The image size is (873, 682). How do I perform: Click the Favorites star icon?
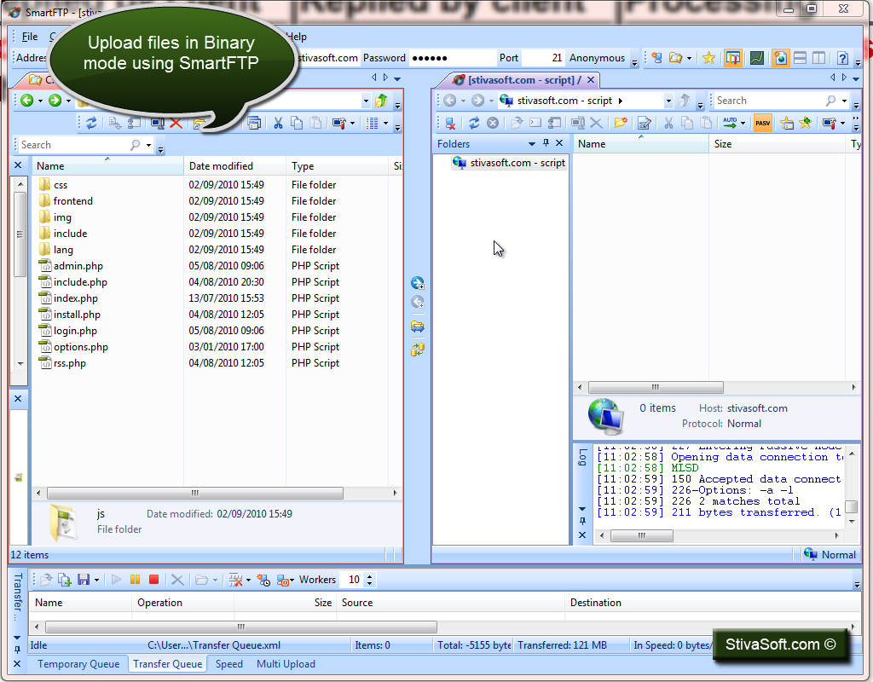coord(708,58)
